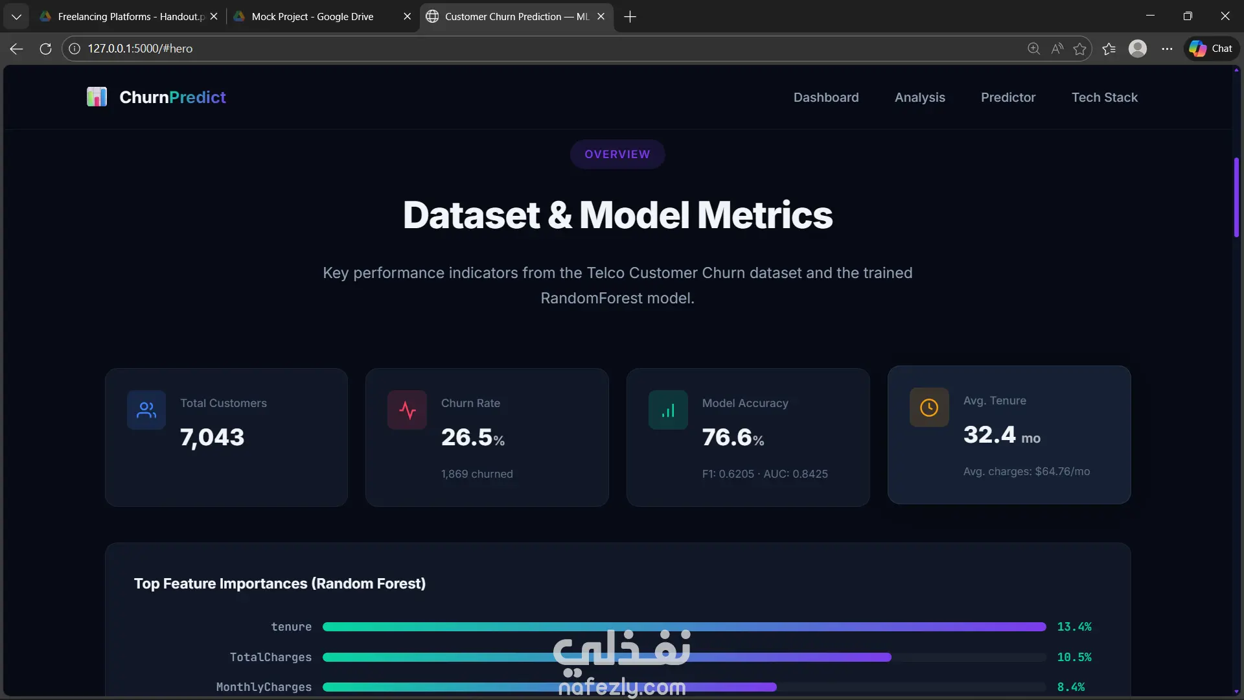Screen dimensions: 1244x700
Task: Click the tenure feature importance bar
Action: click(x=684, y=627)
